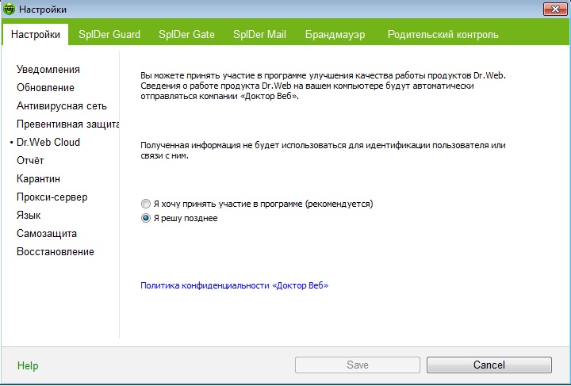Open the Родительский контроль tab
571x386 pixels.
point(443,35)
